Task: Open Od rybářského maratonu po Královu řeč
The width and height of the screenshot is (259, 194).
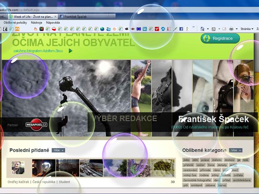Action: tap(210, 127)
